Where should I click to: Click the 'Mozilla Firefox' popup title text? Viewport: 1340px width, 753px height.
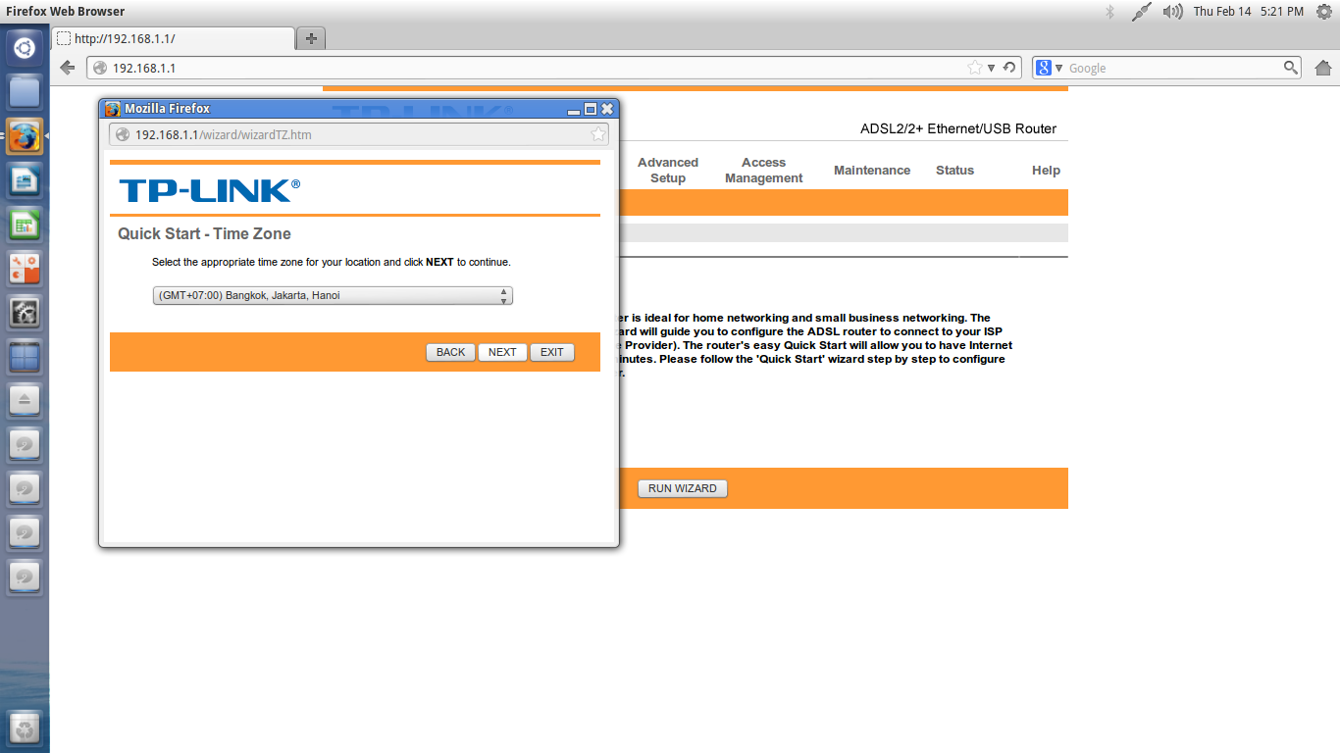coord(167,109)
